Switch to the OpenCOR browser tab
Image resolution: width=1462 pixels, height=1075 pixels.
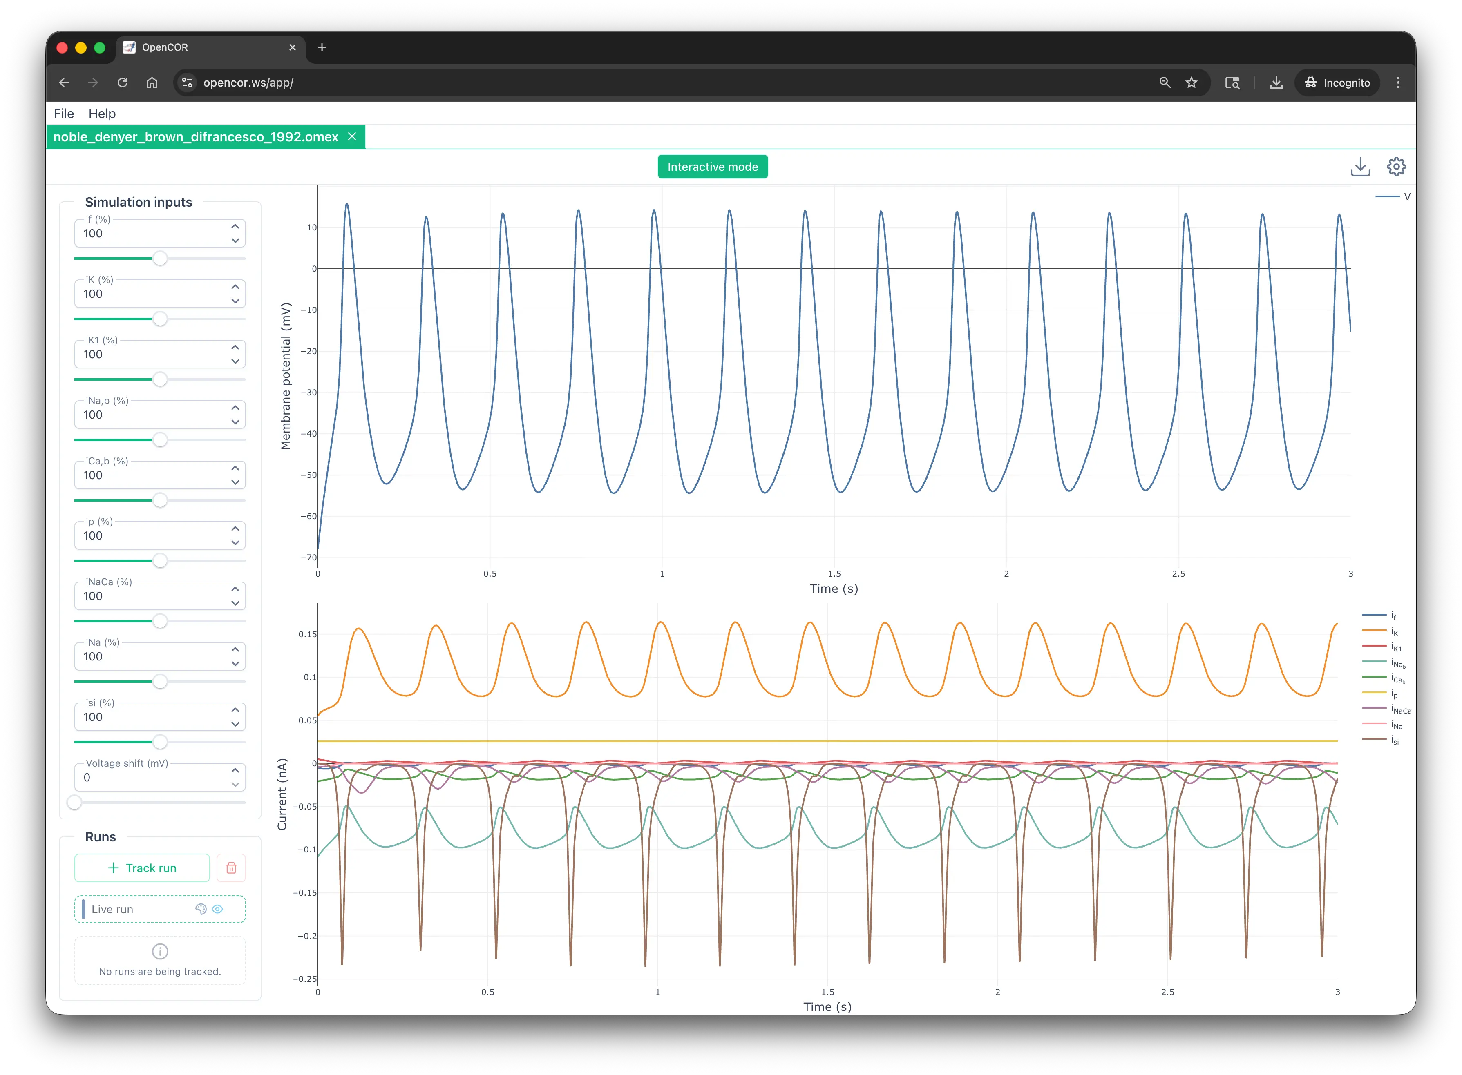coord(210,47)
